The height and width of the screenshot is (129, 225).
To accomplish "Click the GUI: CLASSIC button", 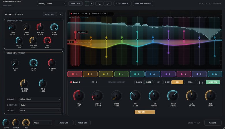I will (x=122, y=4).
